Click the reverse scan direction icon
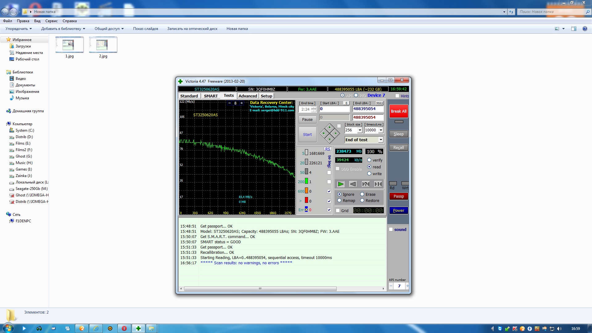The height and width of the screenshot is (333, 592). click(353, 184)
